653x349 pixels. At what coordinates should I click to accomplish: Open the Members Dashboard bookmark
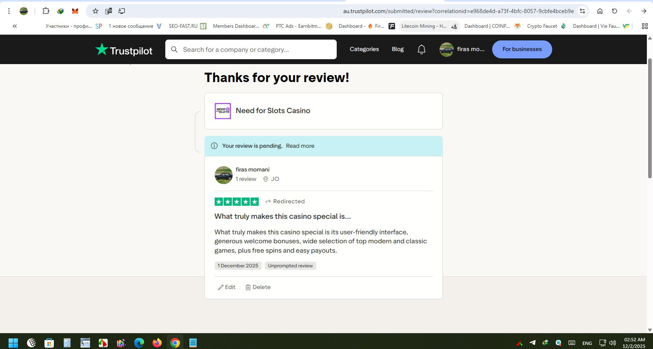click(x=241, y=26)
